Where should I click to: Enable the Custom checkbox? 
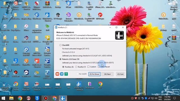coord(88,67)
